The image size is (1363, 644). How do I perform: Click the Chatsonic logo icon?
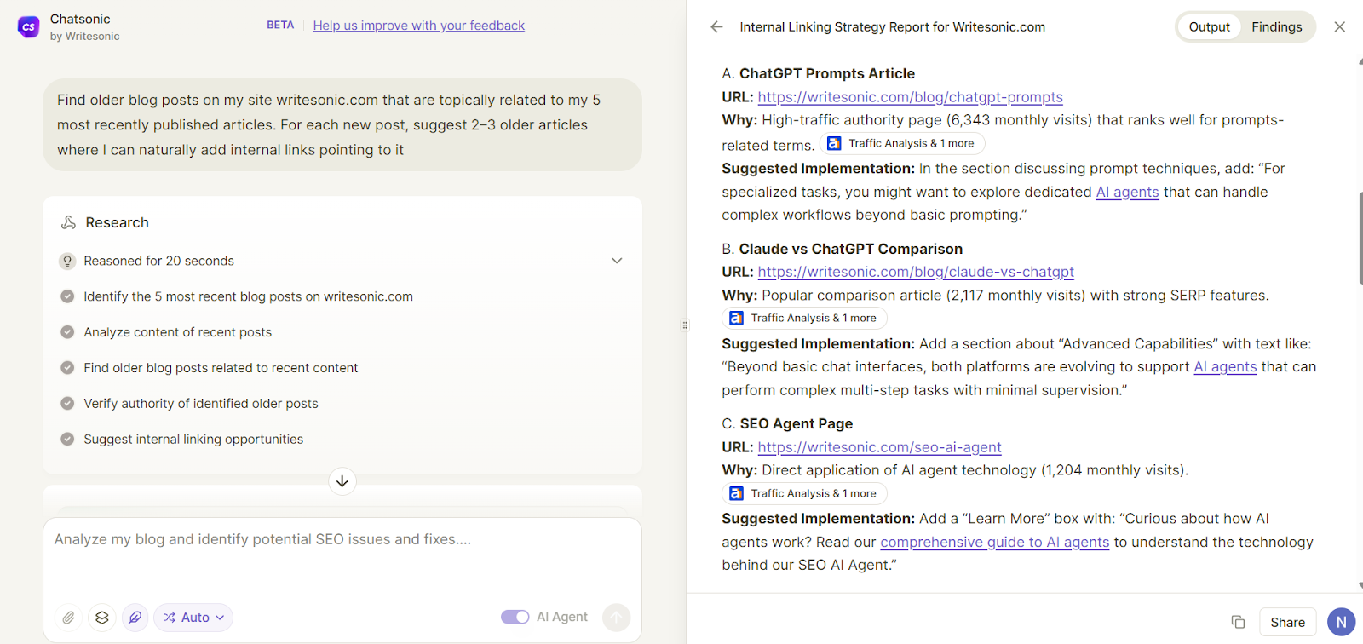[28, 27]
